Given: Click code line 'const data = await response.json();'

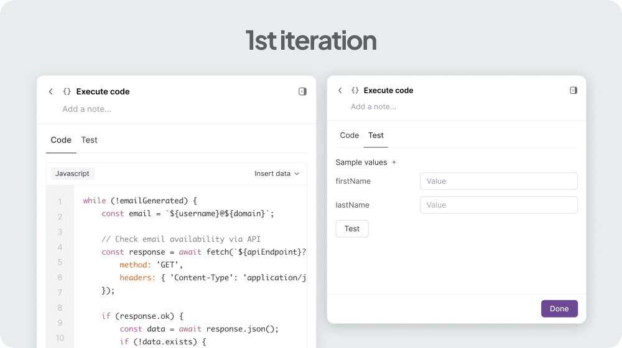Looking at the screenshot, I should coord(199,329).
